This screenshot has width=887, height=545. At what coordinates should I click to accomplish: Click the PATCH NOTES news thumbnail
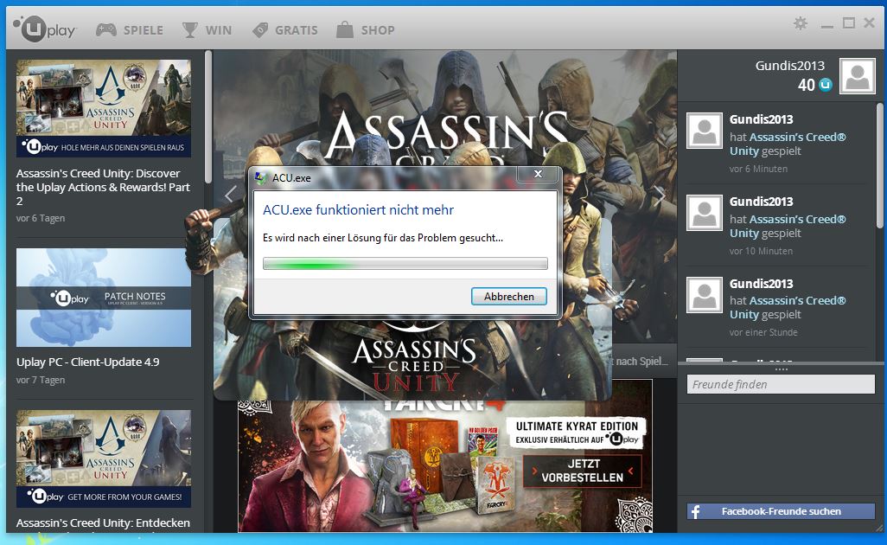coord(104,298)
